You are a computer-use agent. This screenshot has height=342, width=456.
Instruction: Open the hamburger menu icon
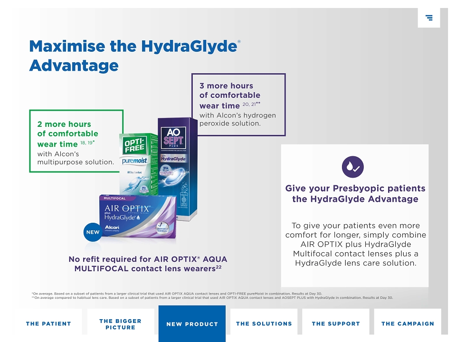(428, 18)
